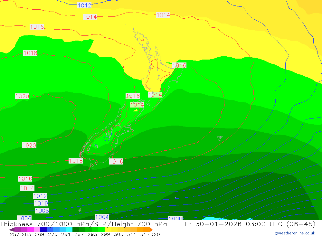
Task: Click legend value 299
Action: click(105, 234)
